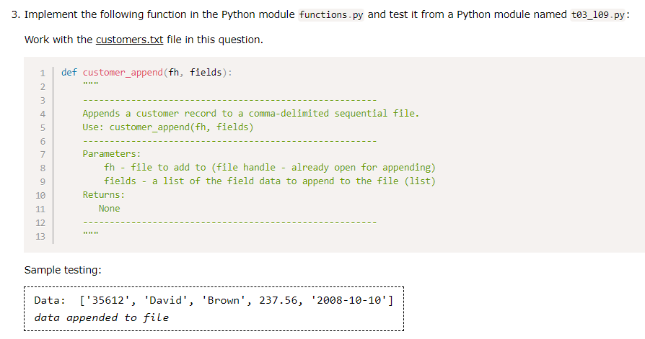Click line number 7 in code gutter
The width and height of the screenshot is (645, 339).
click(43, 154)
